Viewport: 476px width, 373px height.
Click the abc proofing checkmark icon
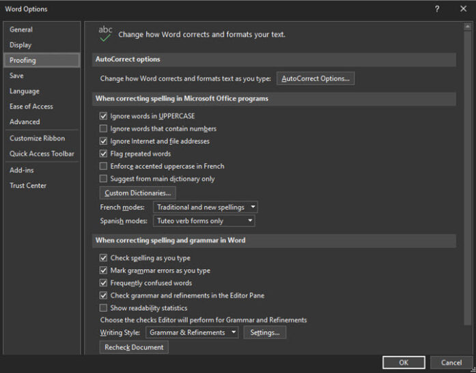[105, 33]
